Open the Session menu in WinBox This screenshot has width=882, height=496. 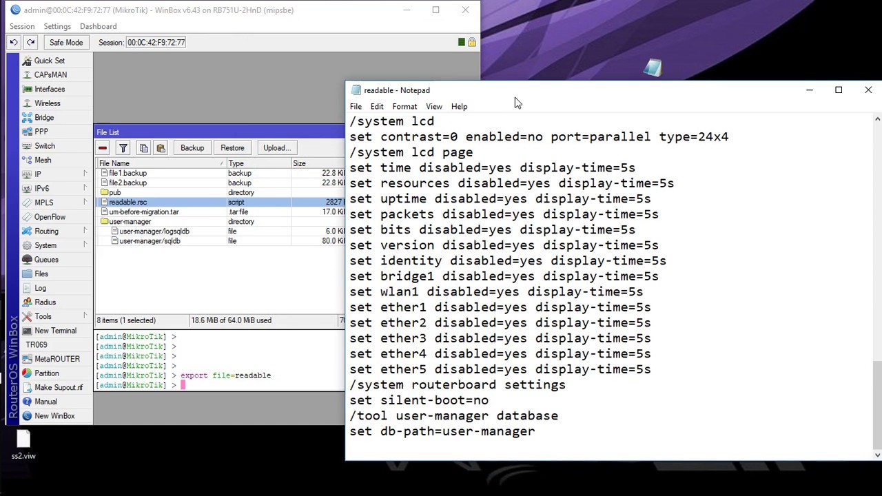point(22,26)
